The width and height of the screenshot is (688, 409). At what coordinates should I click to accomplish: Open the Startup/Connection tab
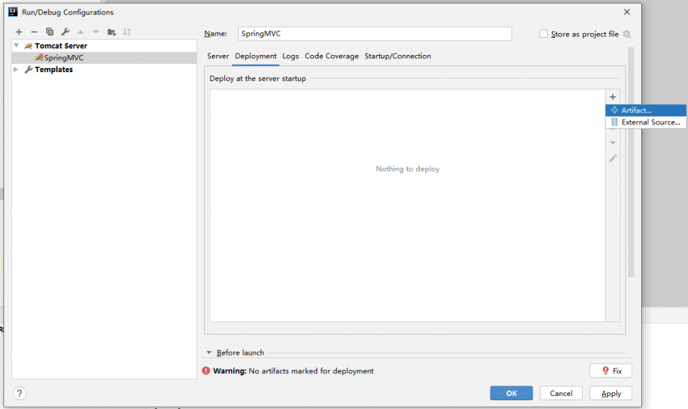pos(398,56)
